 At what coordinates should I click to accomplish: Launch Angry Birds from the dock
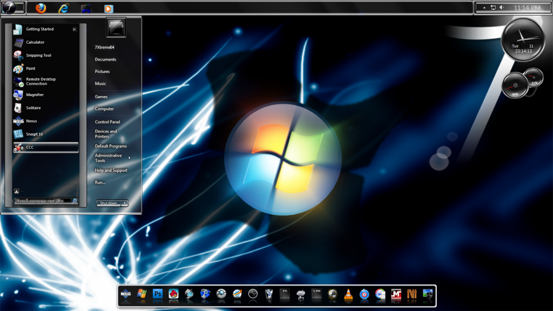(173, 294)
